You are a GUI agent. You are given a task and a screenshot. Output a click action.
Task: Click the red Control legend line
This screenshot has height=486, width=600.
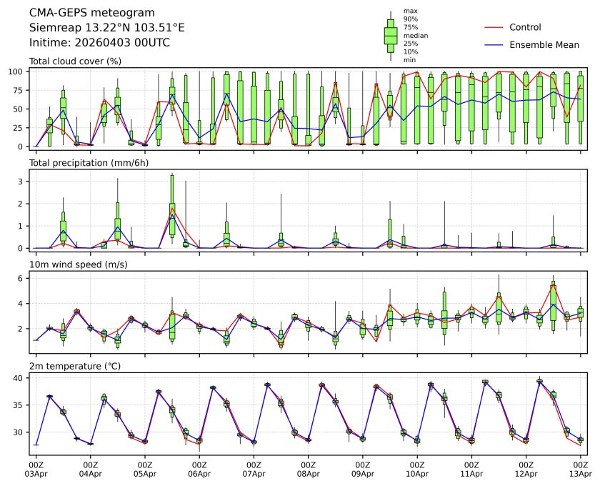[494, 27]
